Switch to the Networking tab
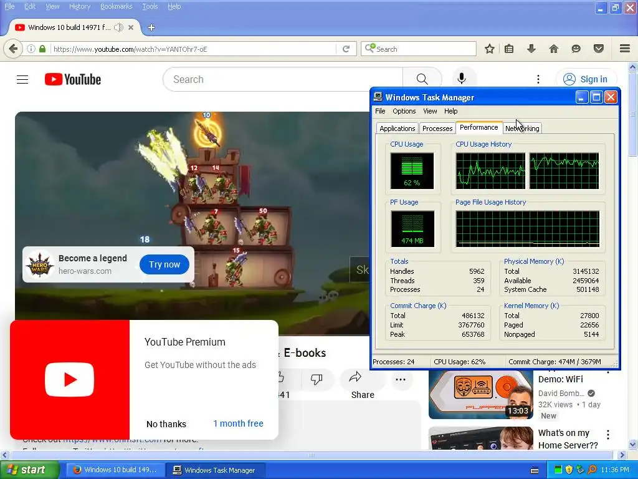638x479 pixels. [x=523, y=128]
